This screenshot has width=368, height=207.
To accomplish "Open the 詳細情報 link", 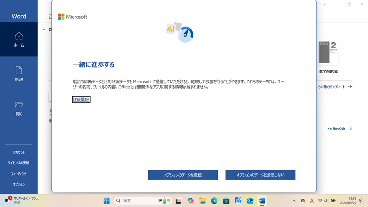I will [81, 99].
